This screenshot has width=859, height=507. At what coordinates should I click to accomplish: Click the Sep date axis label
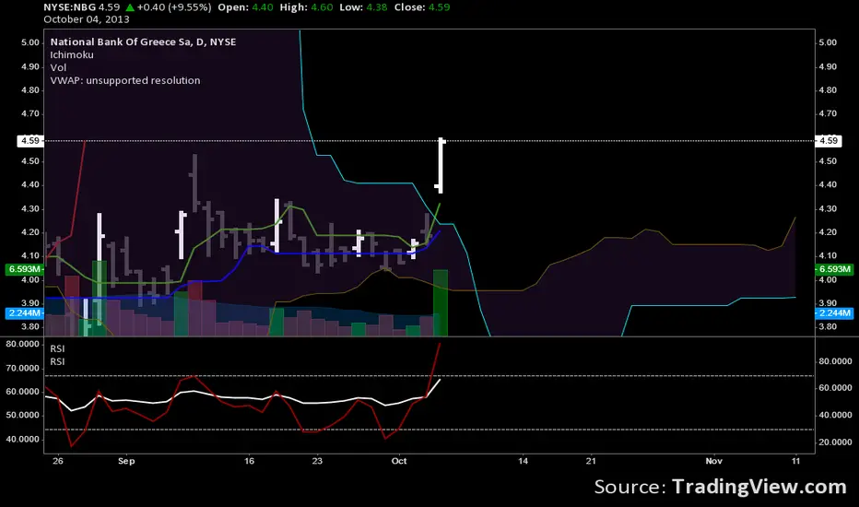click(126, 461)
